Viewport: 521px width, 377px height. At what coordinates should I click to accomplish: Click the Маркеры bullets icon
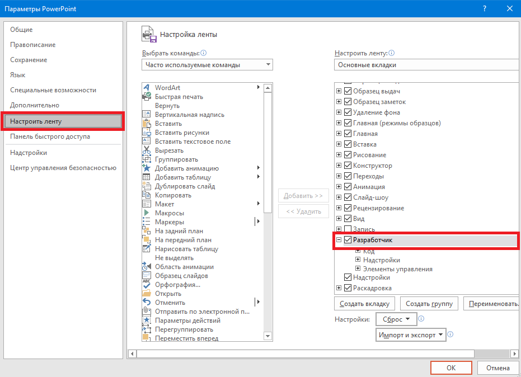[147, 222]
